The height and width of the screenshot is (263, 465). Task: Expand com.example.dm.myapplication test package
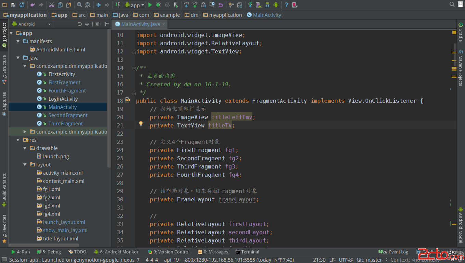pos(25,131)
